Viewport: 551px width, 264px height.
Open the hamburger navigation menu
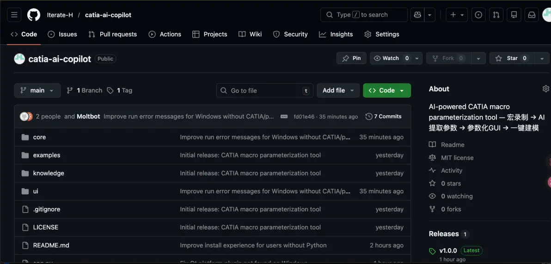click(14, 15)
